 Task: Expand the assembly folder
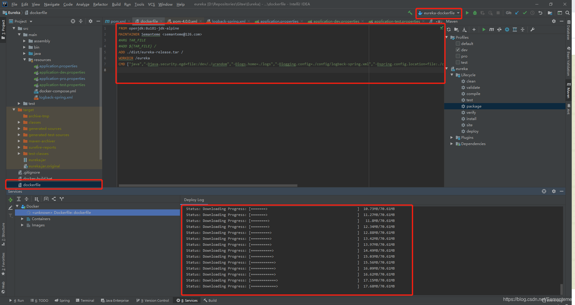tap(25, 41)
